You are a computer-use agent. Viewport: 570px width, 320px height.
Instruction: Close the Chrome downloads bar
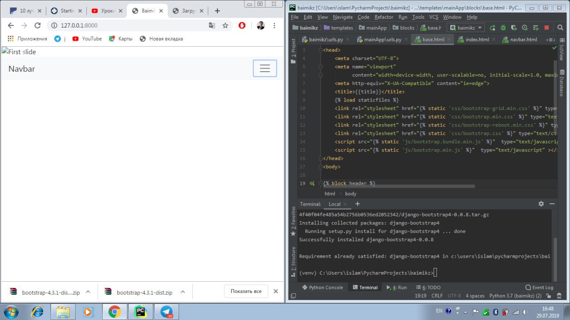pyautogui.click(x=276, y=291)
